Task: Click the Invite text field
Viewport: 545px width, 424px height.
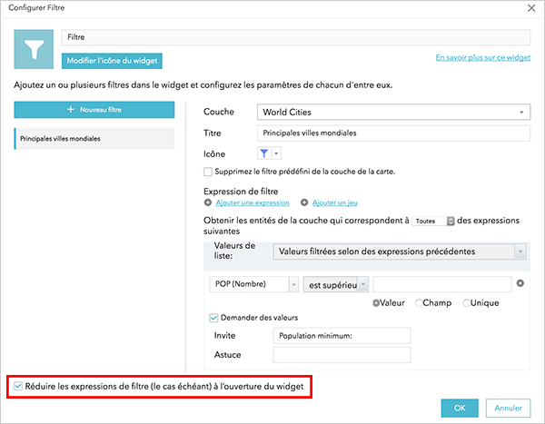Action: click(342, 336)
